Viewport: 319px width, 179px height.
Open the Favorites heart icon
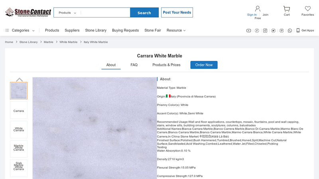(x=307, y=8)
